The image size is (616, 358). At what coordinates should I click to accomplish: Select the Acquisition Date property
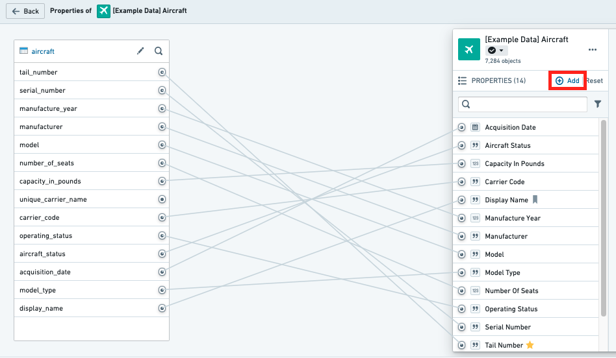click(x=526, y=127)
